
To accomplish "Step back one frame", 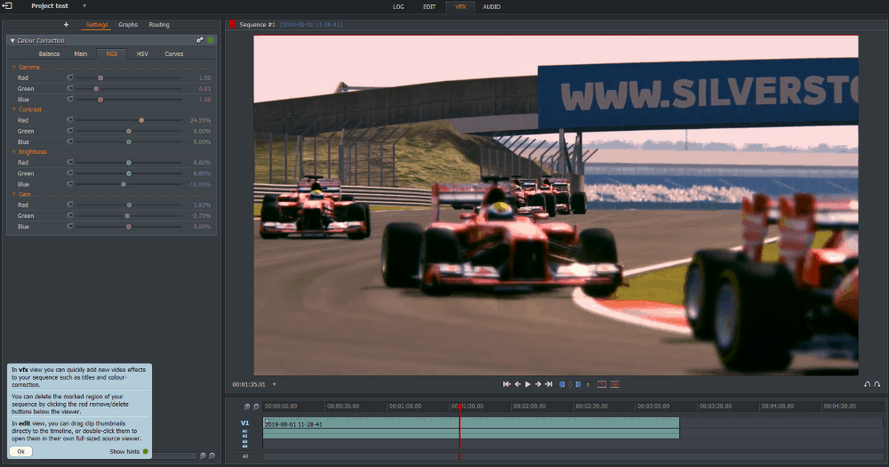I will pyautogui.click(x=517, y=384).
